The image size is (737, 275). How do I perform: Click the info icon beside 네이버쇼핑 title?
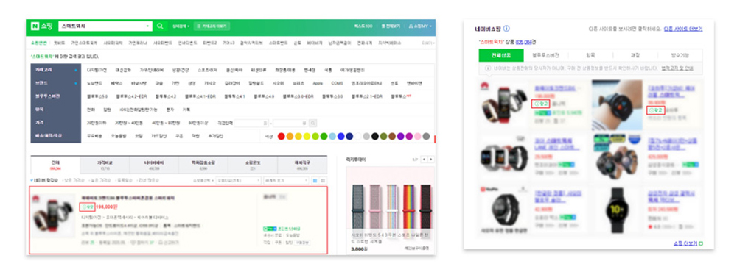(506, 29)
